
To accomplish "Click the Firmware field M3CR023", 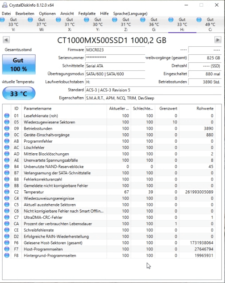I will coord(115,50).
